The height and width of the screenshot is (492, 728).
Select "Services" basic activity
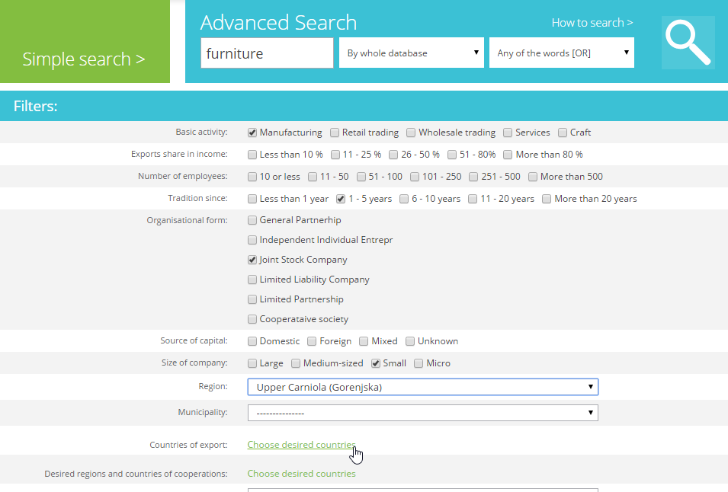pyautogui.click(x=531, y=132)
